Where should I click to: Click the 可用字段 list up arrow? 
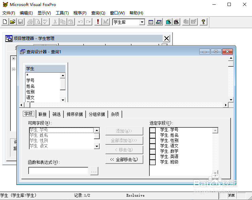97,130
